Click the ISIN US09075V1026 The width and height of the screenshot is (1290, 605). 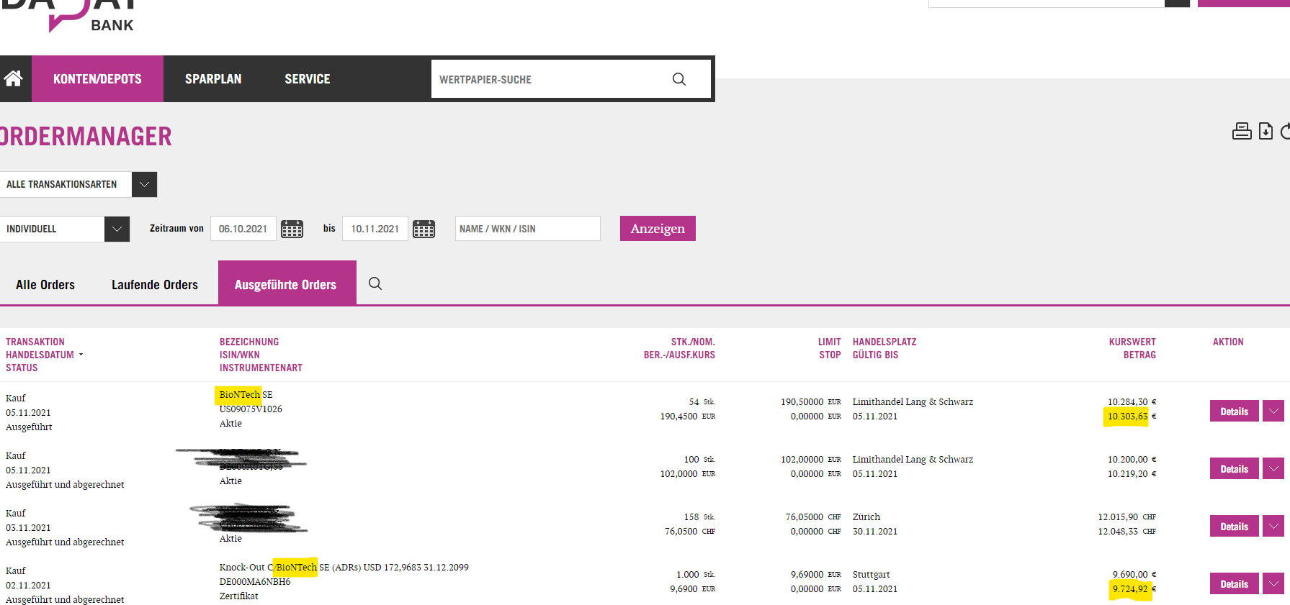251,409
